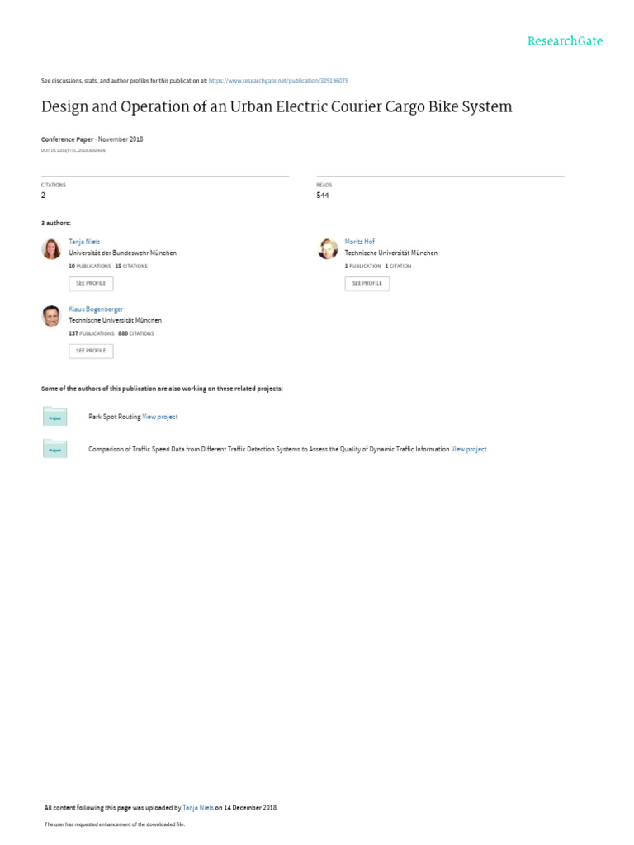Viewport: 634px width, 845px height.
Task: Click See Profile button under Moritz Hof
Action: [367, 283]
